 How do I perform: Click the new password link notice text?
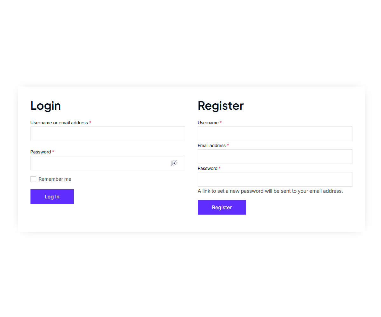[270, 191]
